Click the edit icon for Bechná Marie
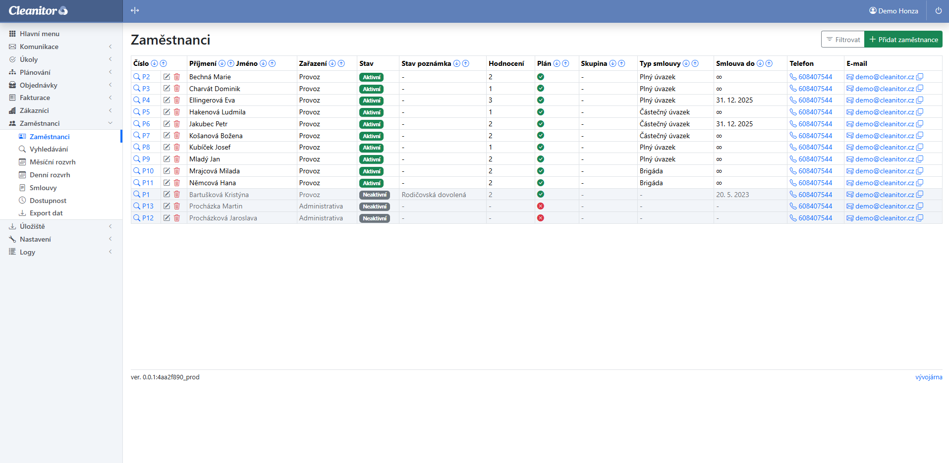 pyautogui.click(x=167, y=77)
